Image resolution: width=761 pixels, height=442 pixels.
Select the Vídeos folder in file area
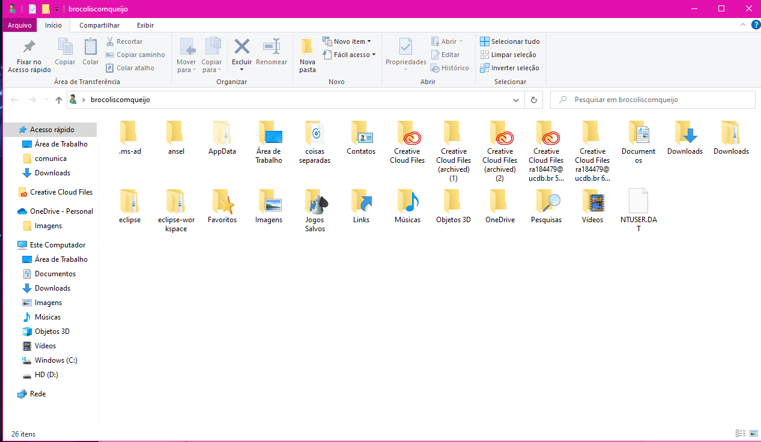[x=592, y=206]
